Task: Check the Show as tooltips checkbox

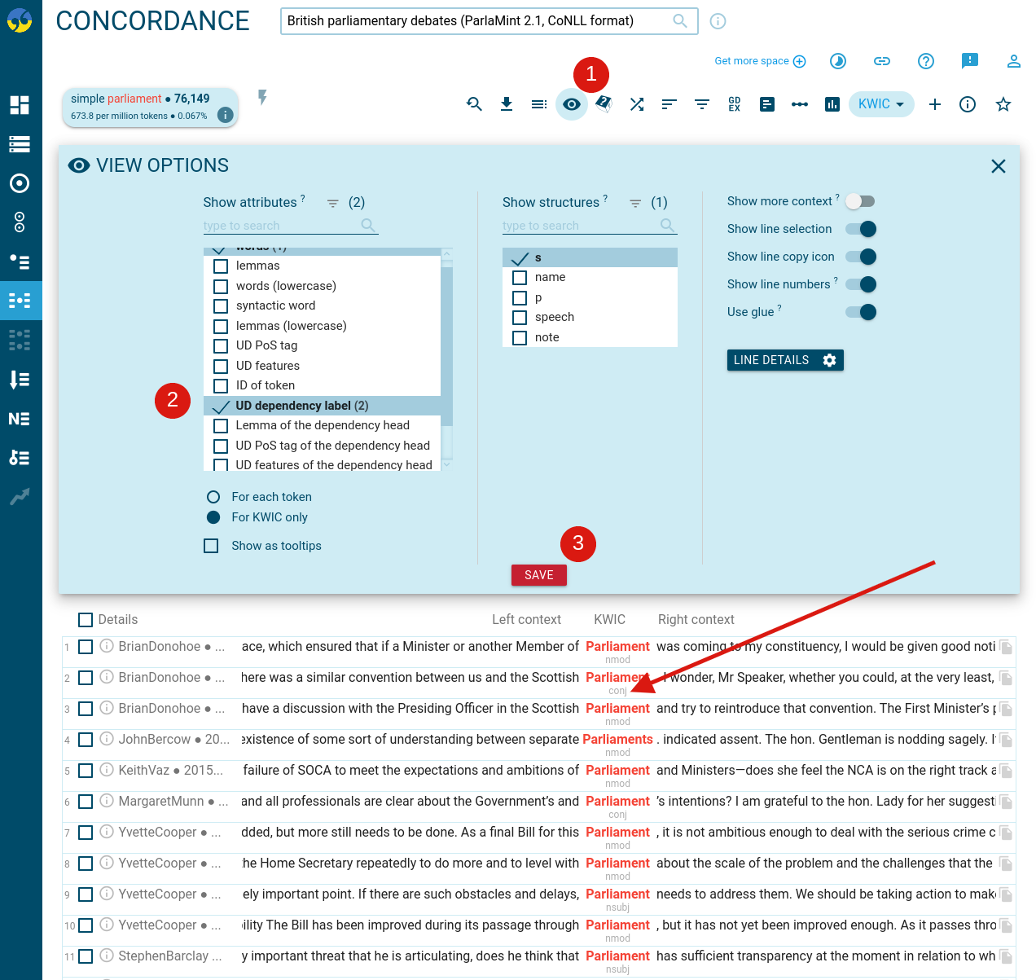Action: tap(212, 546)
